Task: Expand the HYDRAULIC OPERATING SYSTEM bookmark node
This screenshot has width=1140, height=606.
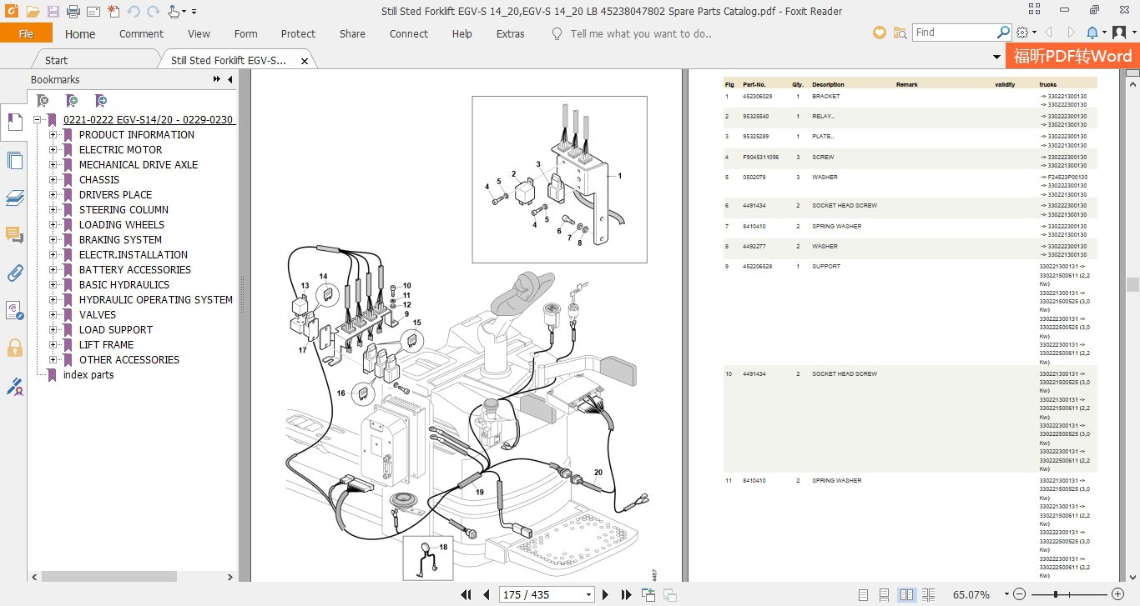Action: coord(53,300)
